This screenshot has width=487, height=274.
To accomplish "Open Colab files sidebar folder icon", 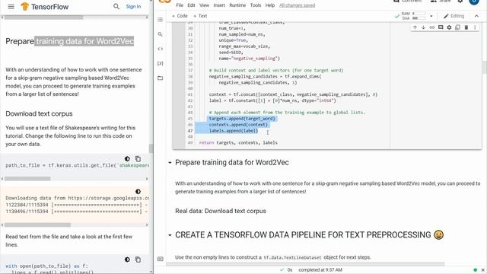I will (x=161, y=78).
